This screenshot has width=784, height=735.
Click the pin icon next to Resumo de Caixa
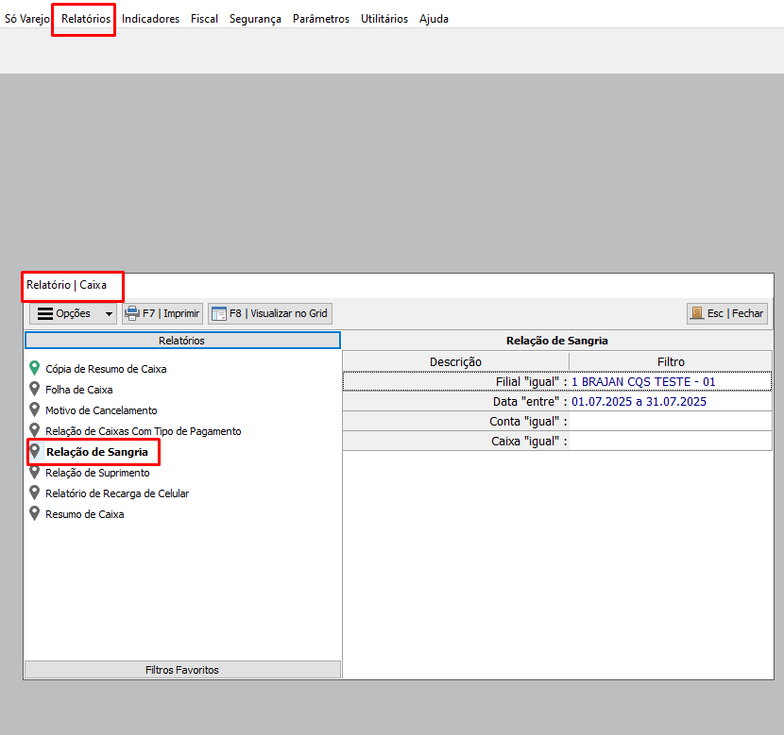(35, 514)
